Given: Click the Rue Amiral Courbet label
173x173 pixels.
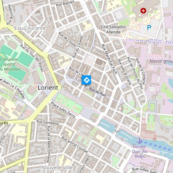Looking at the screenshot, I should [x=75, y=145].
